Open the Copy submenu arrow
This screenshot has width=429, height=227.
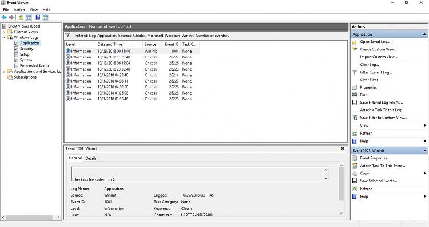[x=425, y=173]
